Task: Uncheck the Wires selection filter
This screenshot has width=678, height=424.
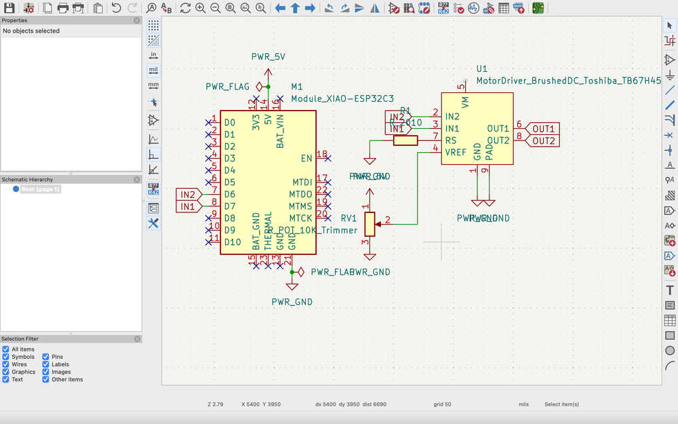Action: pos(6,364)
